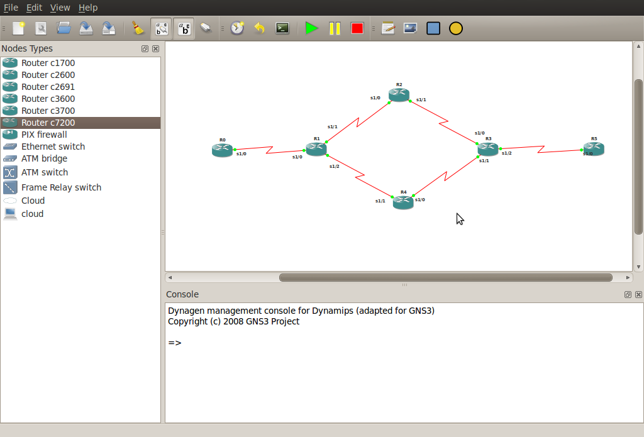Click the New blank topology icon
Viewport: 644px width, 437px height.
(19, 28)
